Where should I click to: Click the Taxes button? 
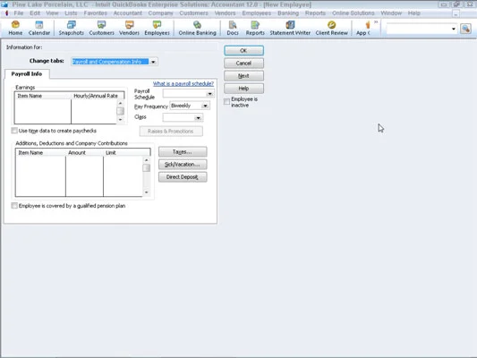tap(183, 152)
